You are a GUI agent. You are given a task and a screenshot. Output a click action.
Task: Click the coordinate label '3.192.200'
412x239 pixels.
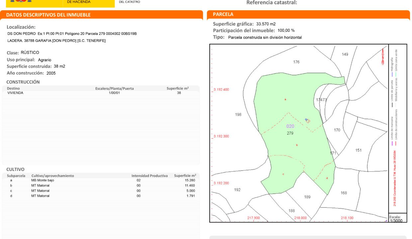point(221,183)
